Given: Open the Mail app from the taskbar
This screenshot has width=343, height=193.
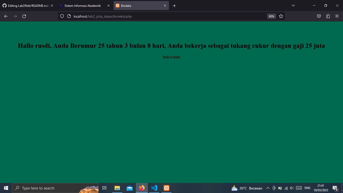Looking at the screenshot, I should point(129,188).
